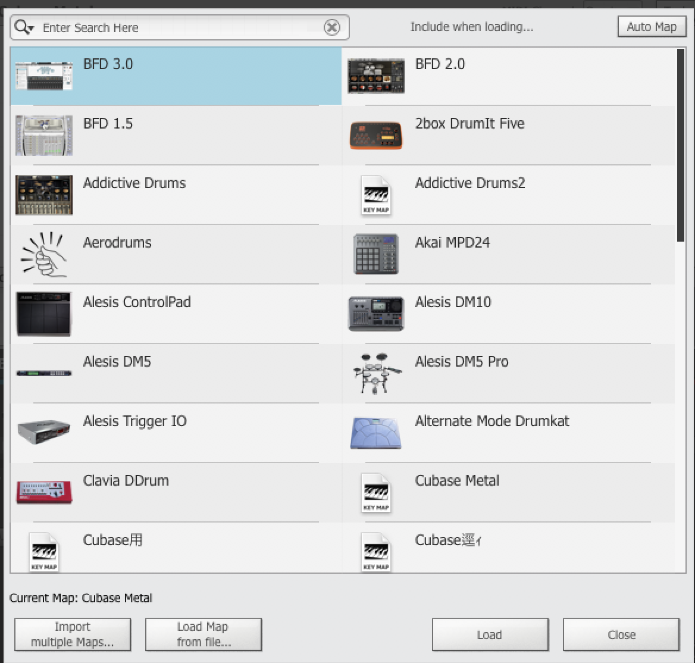The image size is (695, 663).
Task: Select the Addictive Drums label
Action: [x=134, y=183]
